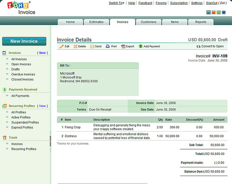Open the Home tab

coord(71,22)
